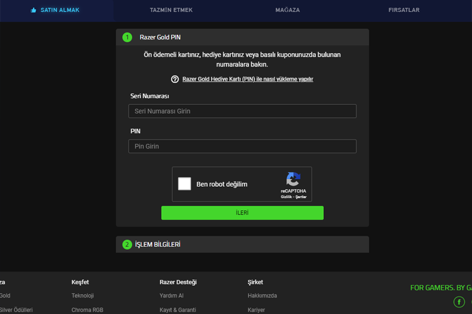This screenshot has width=472, height=314.
Task: Expand the İŞLEM BİLGİLERİ section
Action: point(242,244)
